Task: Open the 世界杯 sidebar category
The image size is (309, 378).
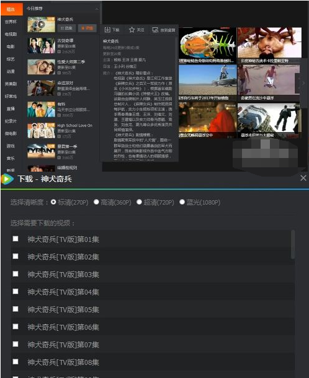Action: [11, 22]
